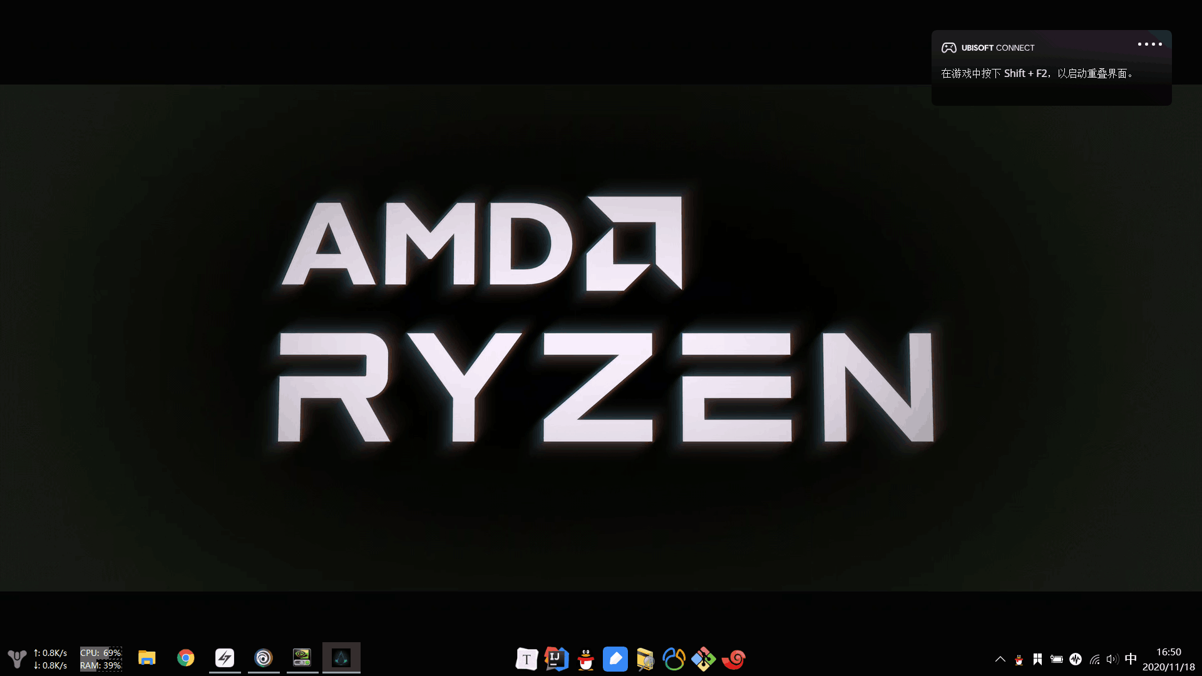This screenshot has height=676, width=1202.
Task: Open the Git diamond icon app
Action: [x=704, y=659]
